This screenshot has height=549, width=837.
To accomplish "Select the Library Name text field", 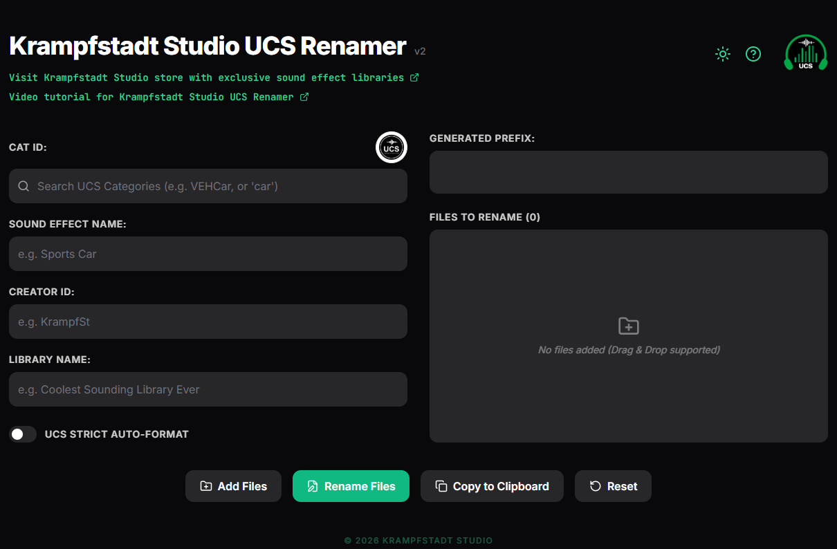I will click(208, 389).
